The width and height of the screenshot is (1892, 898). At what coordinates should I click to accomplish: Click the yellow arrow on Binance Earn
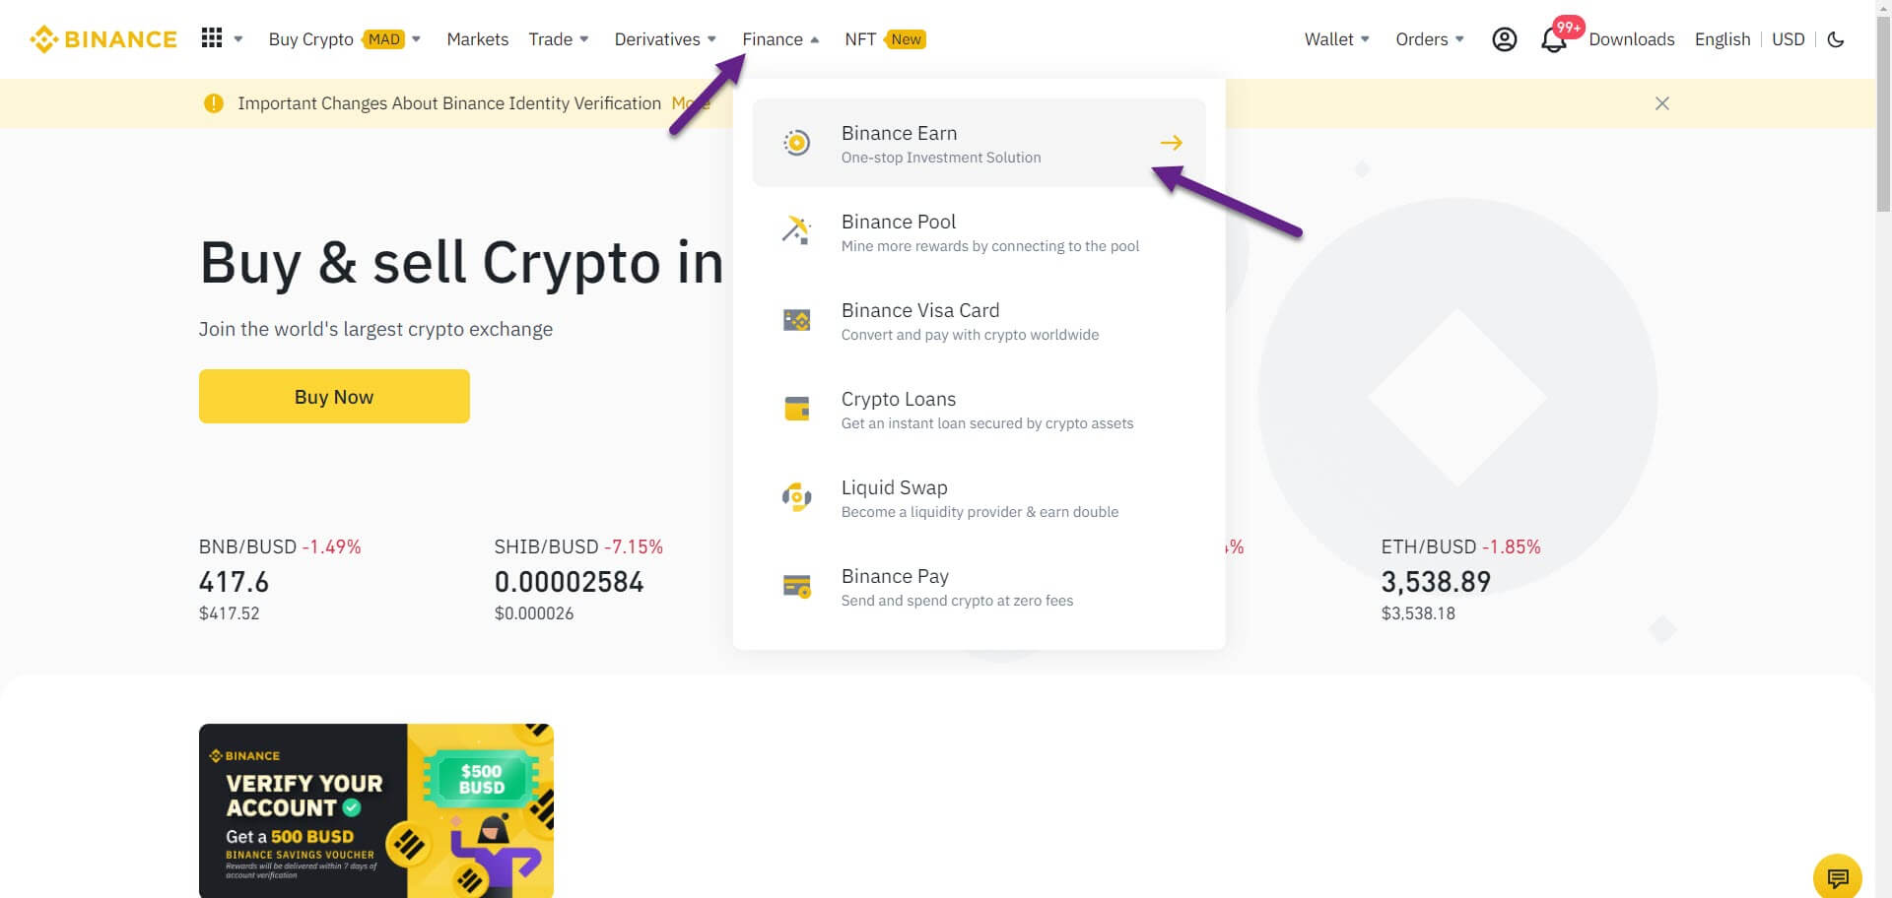pos(1171,143)
